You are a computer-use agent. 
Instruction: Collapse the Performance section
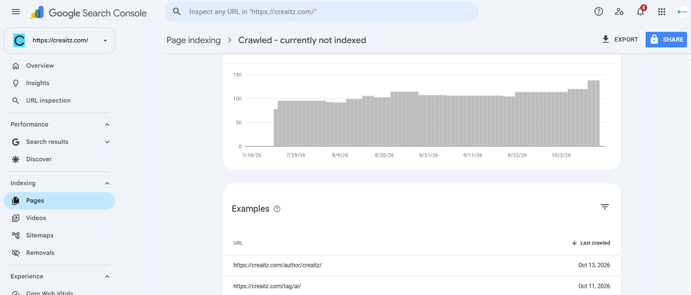point(107,125)
